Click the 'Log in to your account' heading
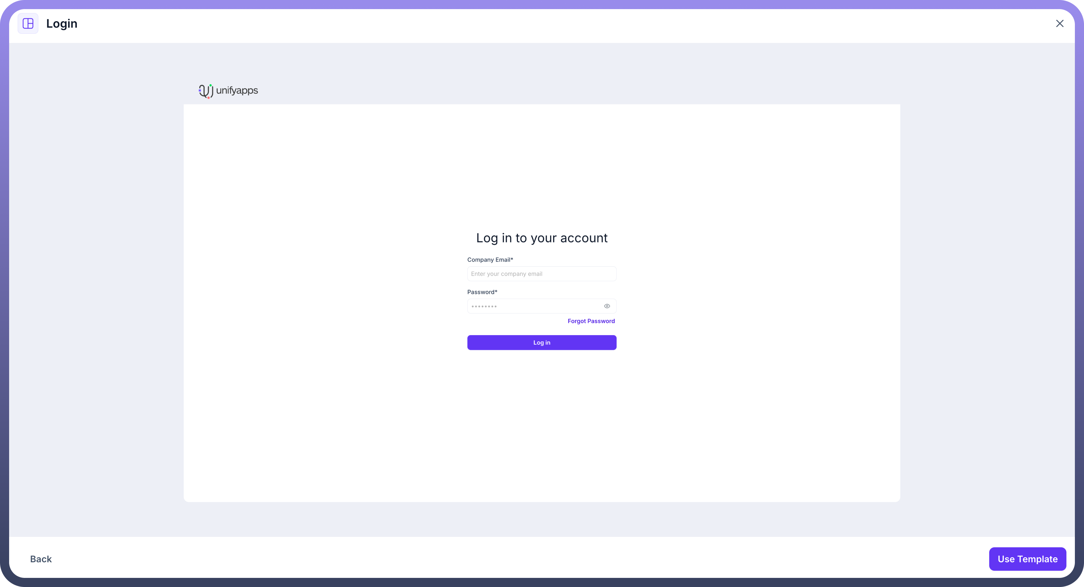 (542, 238)
